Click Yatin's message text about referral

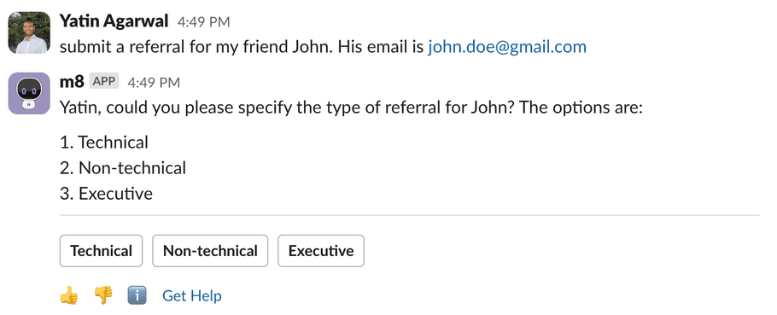(323, 47)
